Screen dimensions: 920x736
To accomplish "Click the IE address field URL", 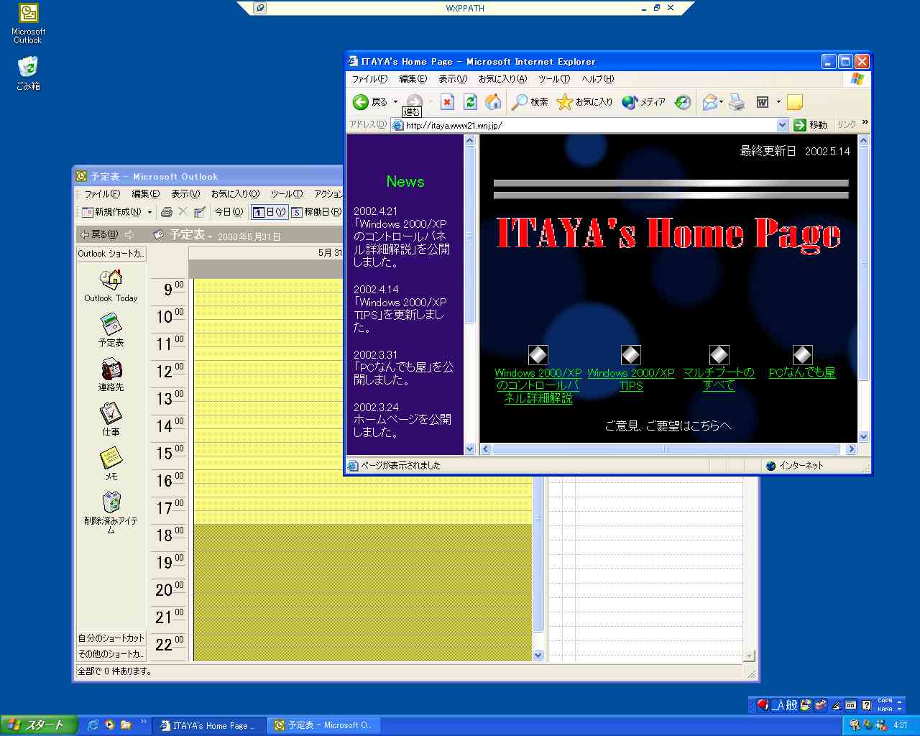I will tap(454, 125).
